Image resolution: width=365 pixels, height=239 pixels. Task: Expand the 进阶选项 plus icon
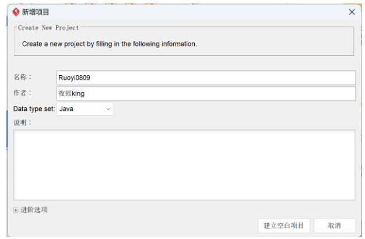tap(16, 210)
